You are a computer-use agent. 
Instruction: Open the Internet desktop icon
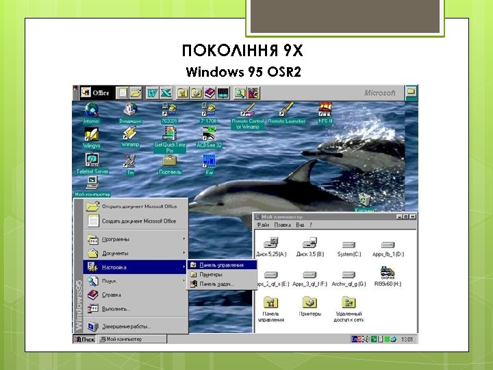click(x=92, y=114)
